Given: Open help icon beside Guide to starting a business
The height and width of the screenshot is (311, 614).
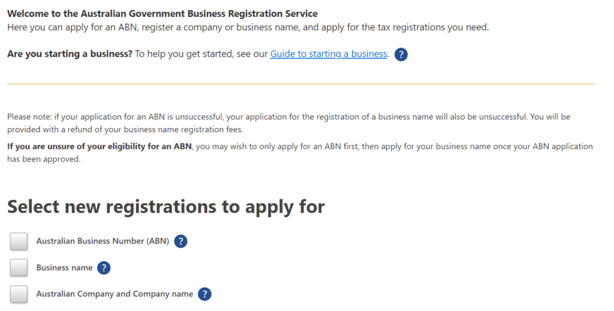Looking at the screenshot, I should click(401, 54).
